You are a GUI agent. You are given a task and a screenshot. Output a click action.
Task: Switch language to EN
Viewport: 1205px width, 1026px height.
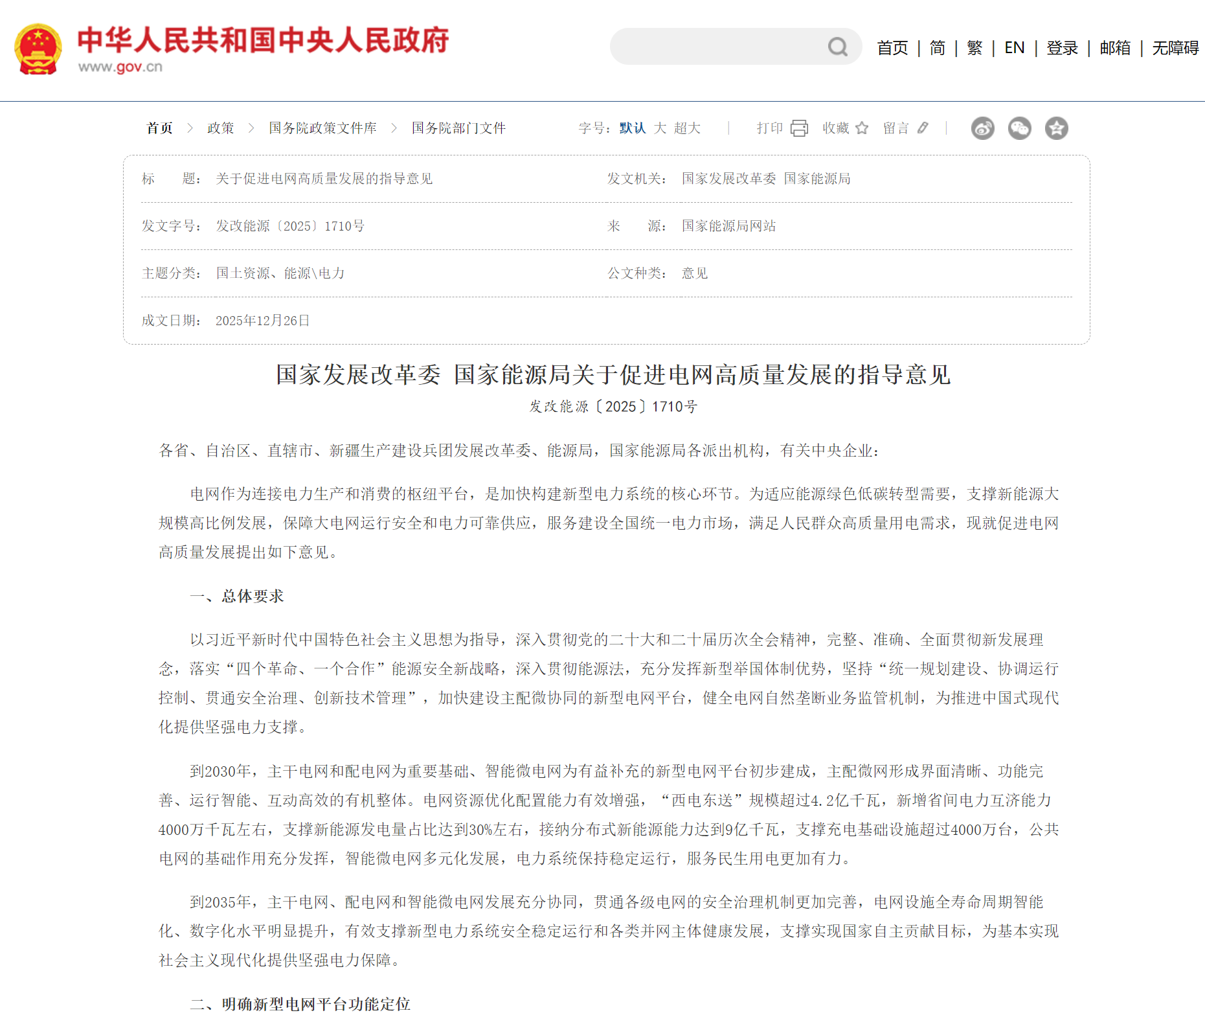pyautogui.click(x=1014, y=48)
